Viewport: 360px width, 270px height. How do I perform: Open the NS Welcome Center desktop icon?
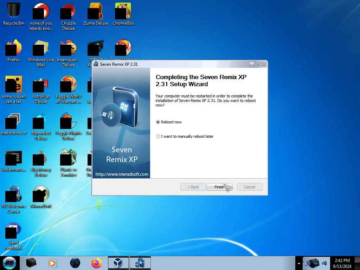[14, 199]
